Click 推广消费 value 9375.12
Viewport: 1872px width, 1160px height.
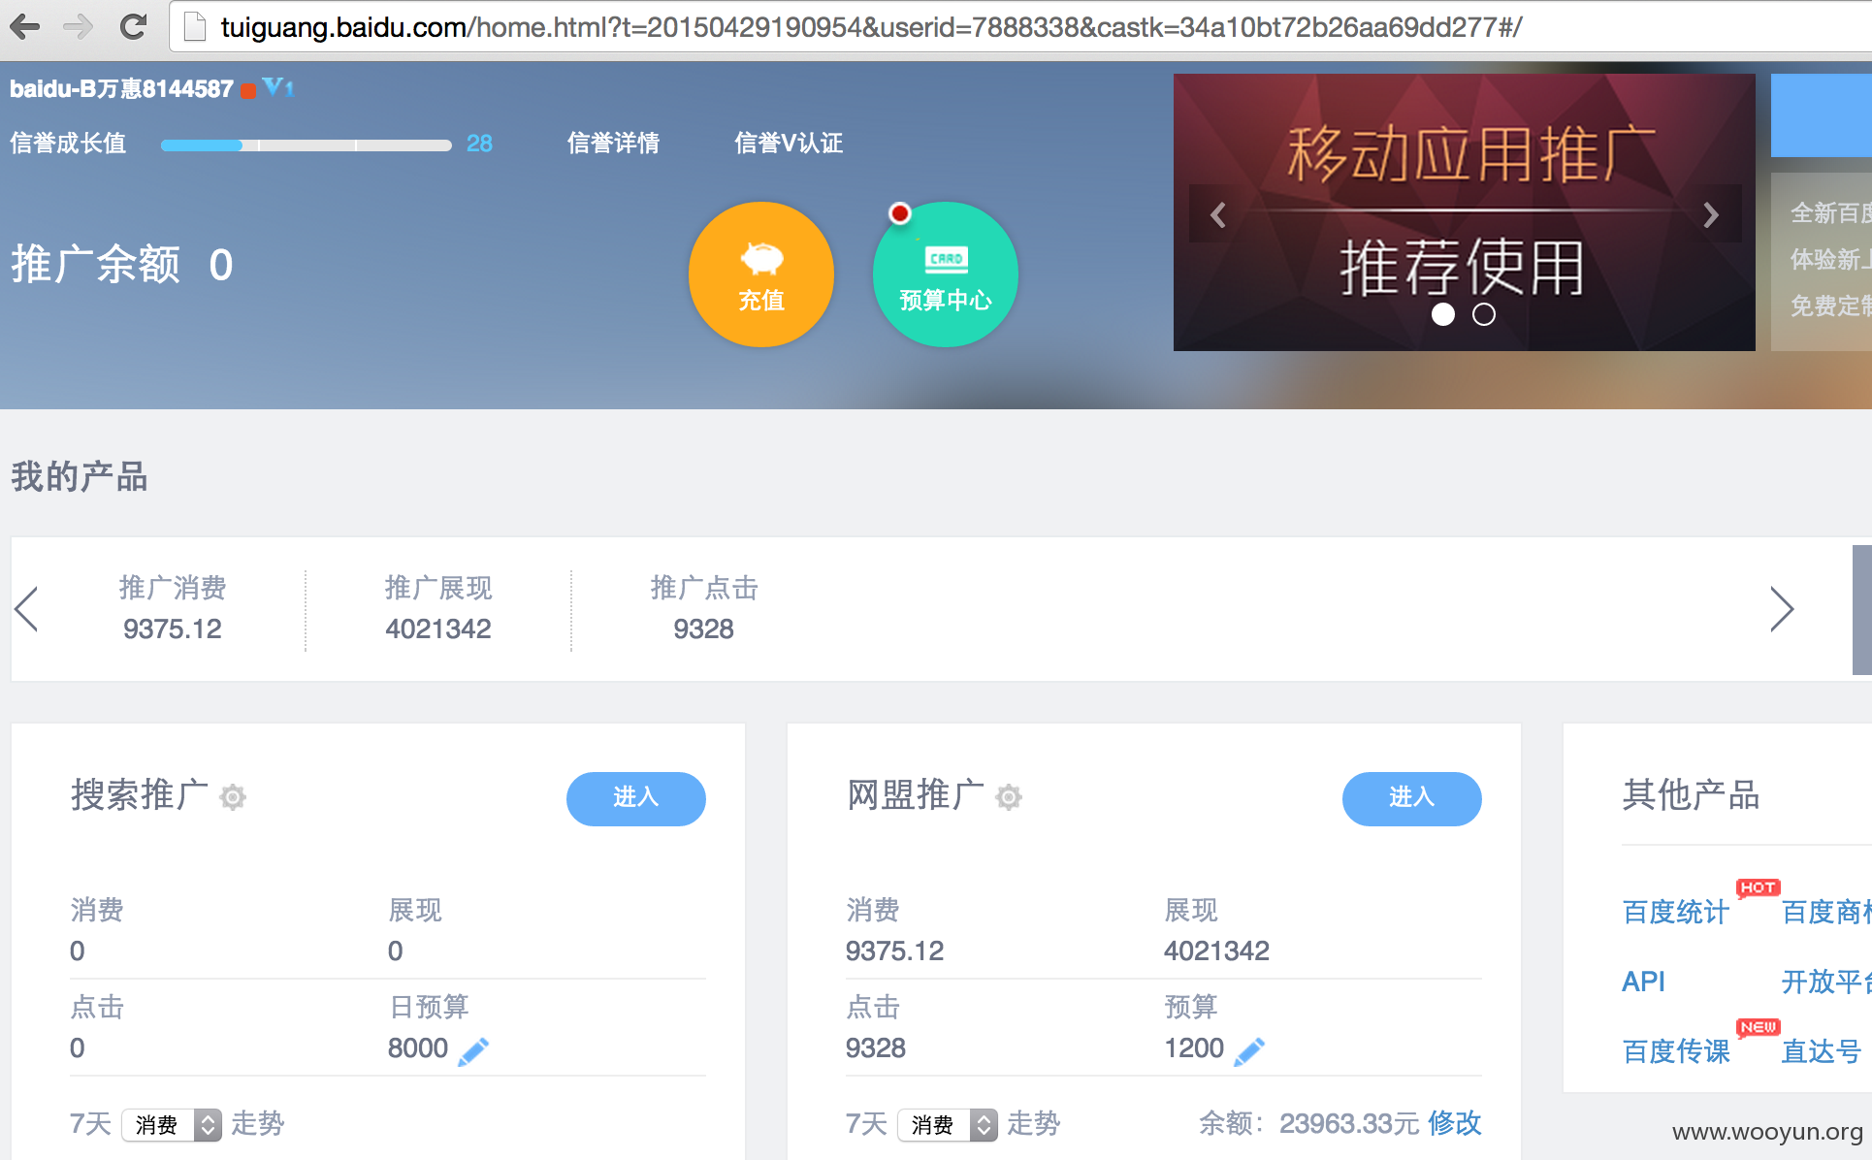tap(173, 628)
